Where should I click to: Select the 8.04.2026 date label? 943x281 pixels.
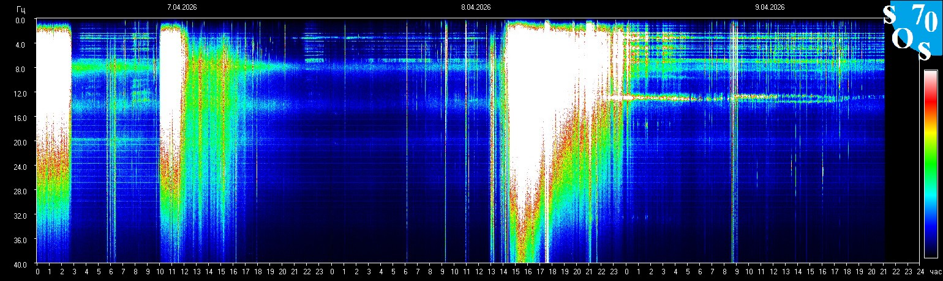476,7
